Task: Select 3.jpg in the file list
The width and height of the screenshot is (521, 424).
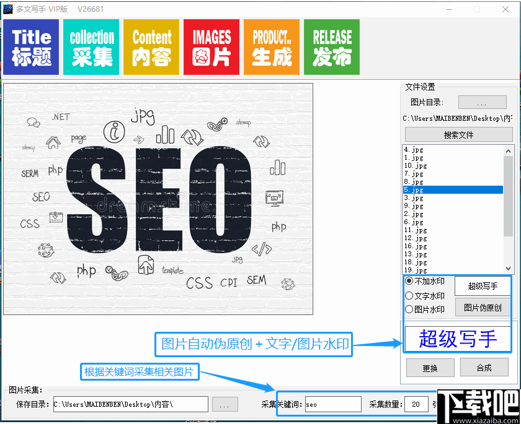Action: pyautogui.click(x=453, y=197)
